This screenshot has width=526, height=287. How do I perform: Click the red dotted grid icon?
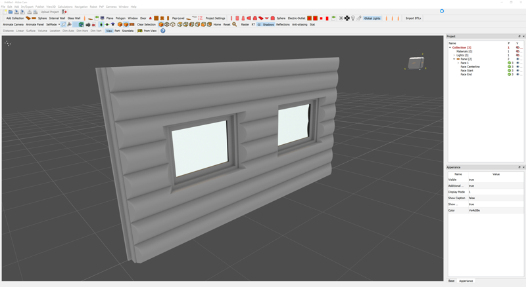(201, 18)
